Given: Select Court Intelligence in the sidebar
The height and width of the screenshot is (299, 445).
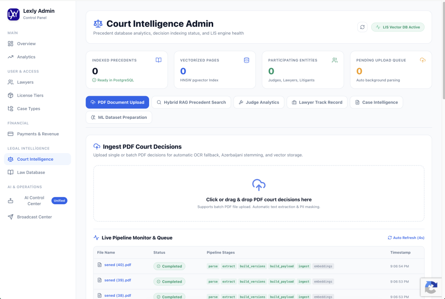Looking at the screenshot, I should (x=37, y=159).
